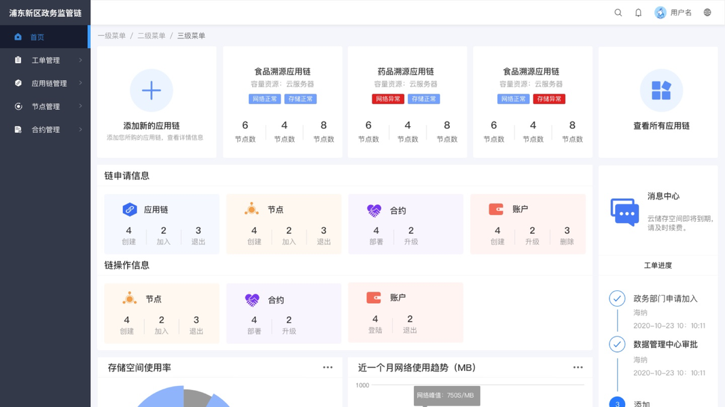Click the cube icon beside 应用链管理
This screenshot has height=407, width=725.
(x=18, y=83)
